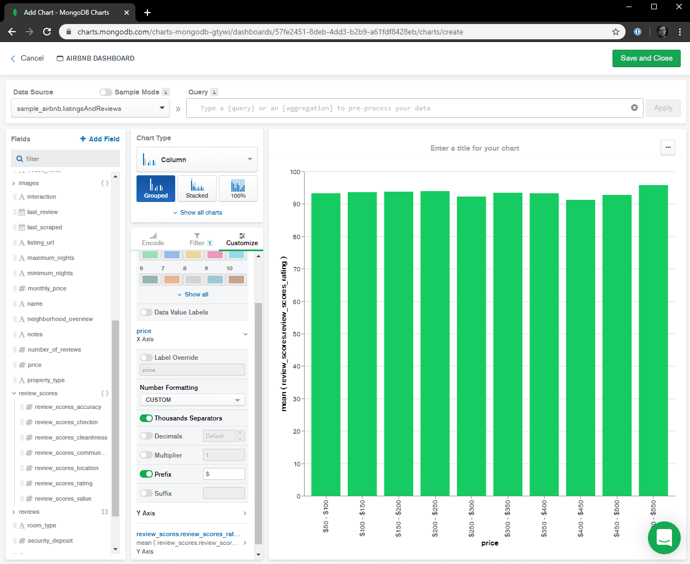Click Save and Close button

pos(646,58)
